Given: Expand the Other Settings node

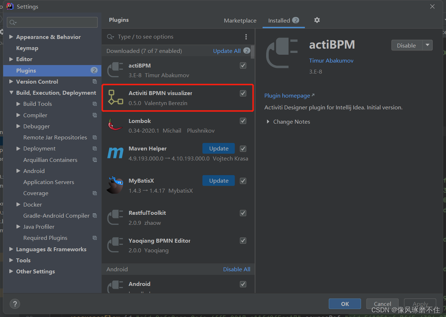Looking at the screenshot, I should pos(11,271).
